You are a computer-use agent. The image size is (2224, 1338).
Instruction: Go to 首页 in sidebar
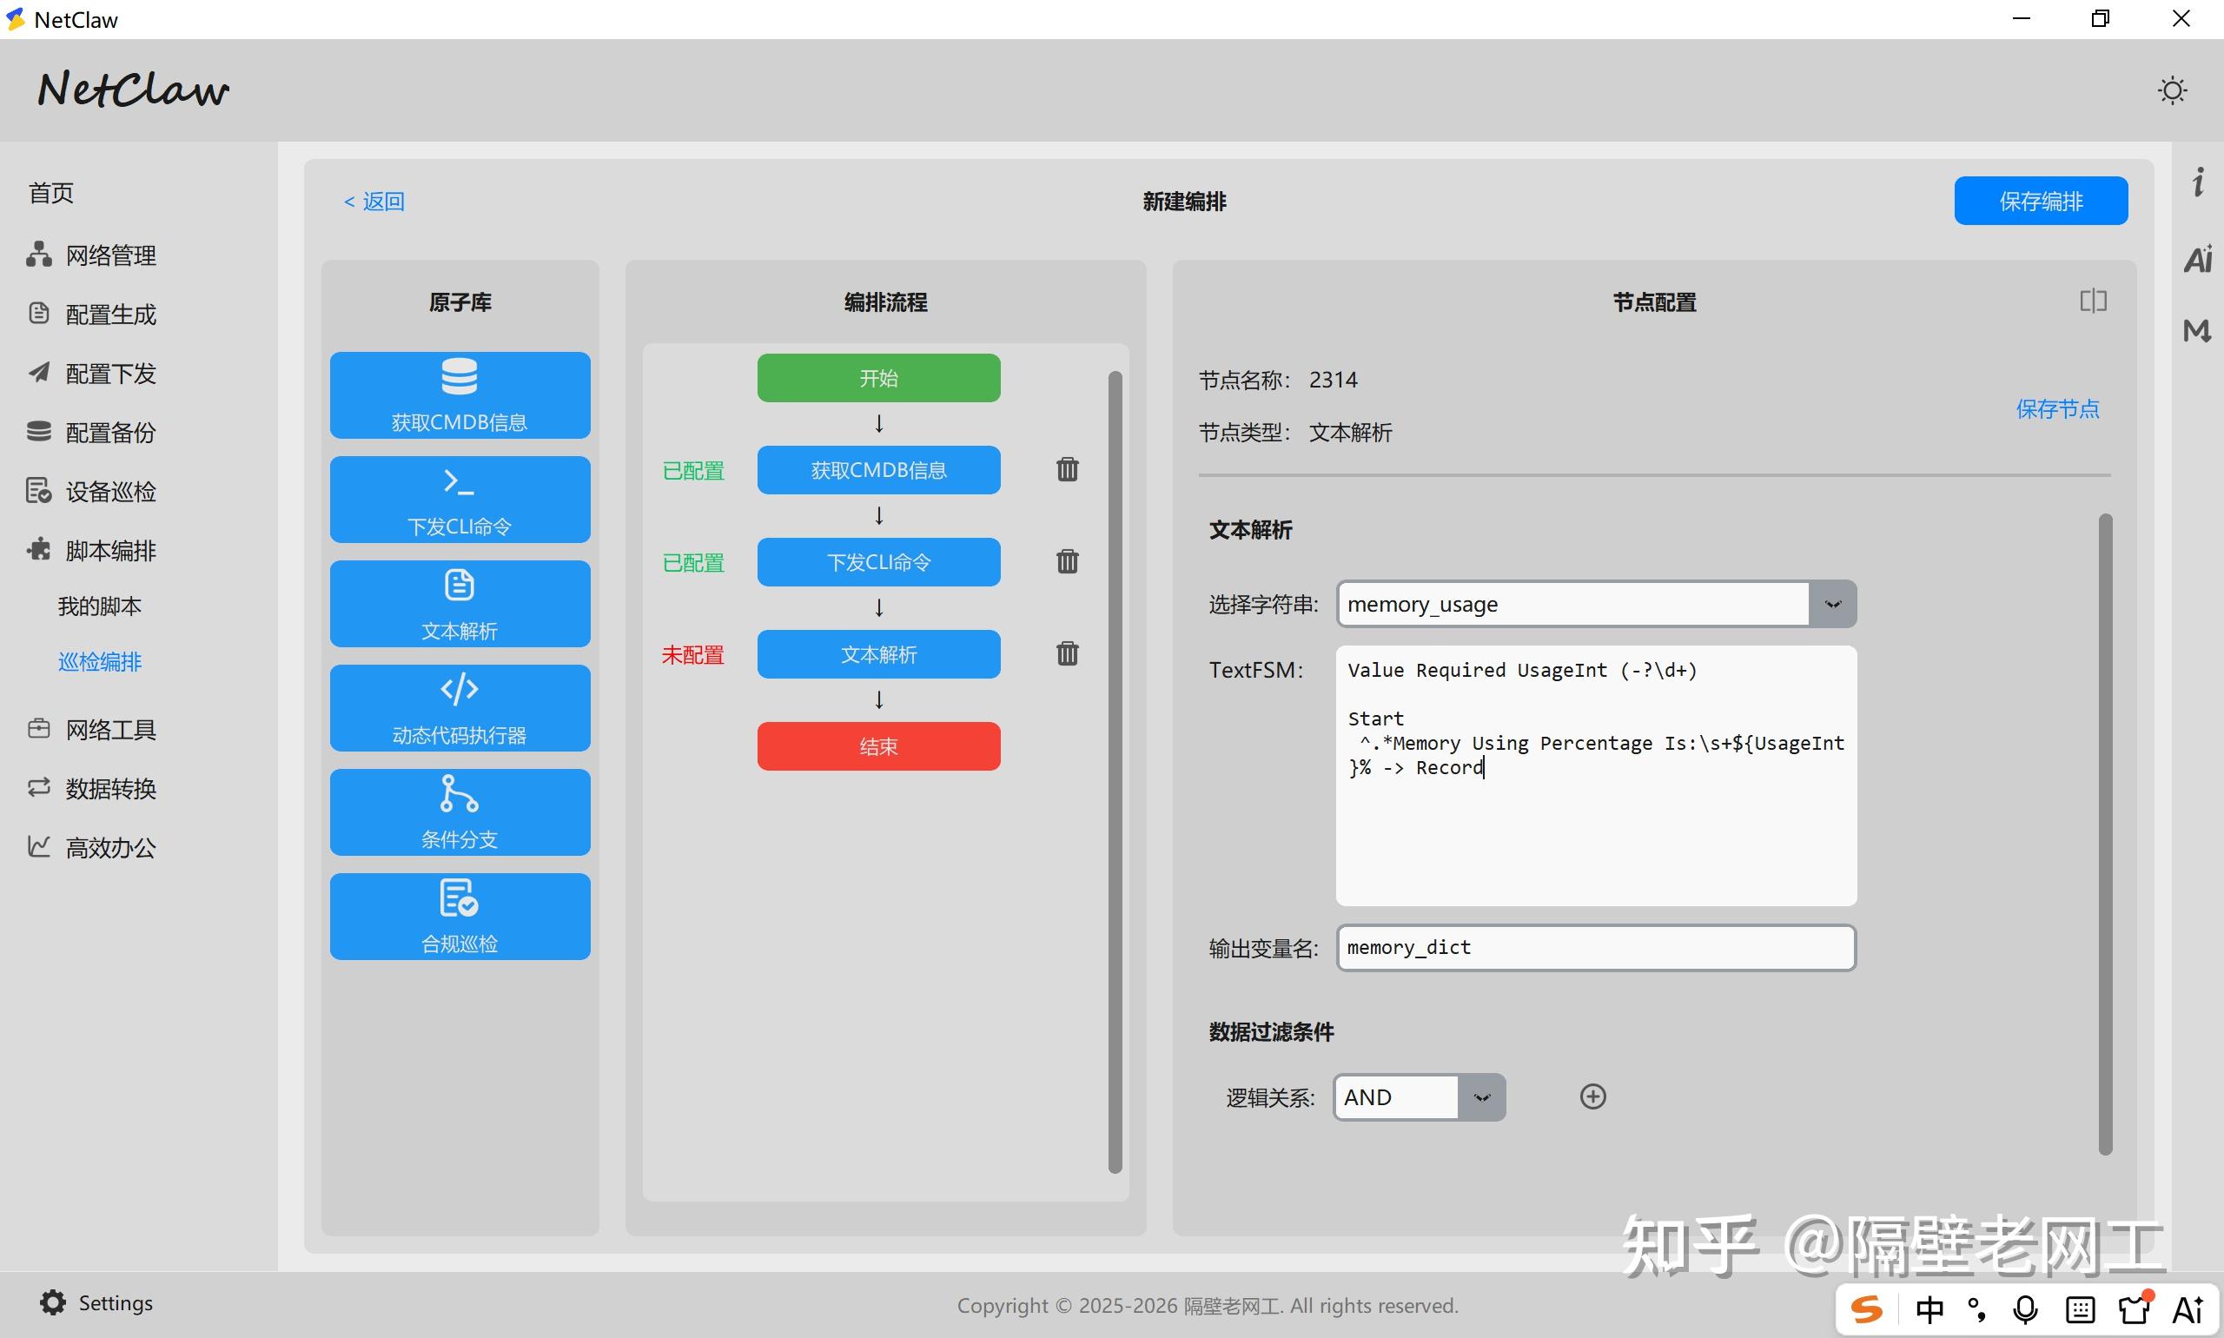[x=51, y=193]
